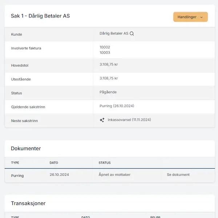Click the Inkassovarsel (11.11.2024) next step
Viewport: 218px width, 218px height.
129,120
